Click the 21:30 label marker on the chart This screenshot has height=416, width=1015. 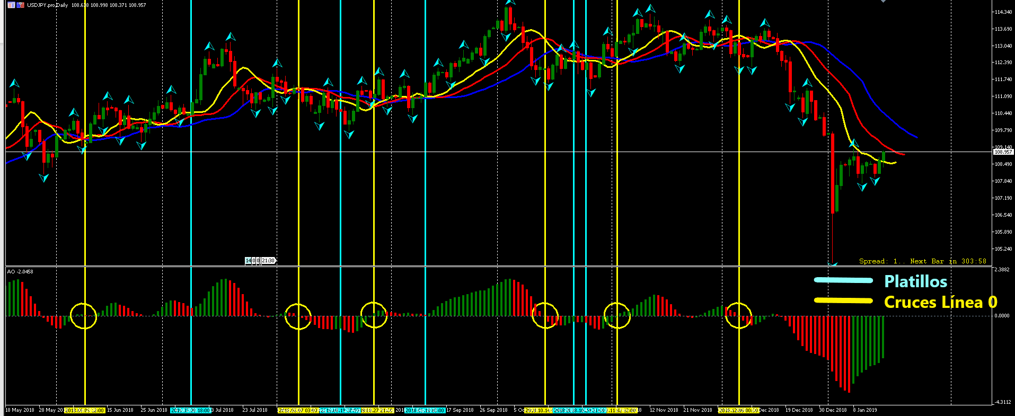pyautogui.click(x=268, y=261)
